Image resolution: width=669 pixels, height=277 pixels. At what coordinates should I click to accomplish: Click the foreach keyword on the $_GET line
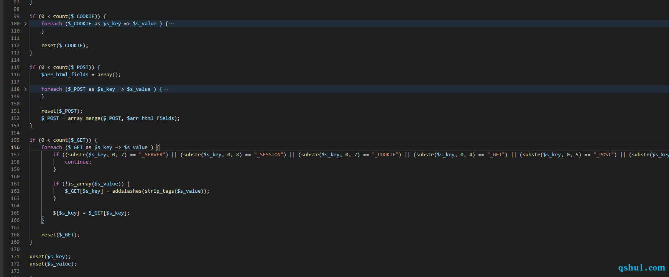click(52, 148)
